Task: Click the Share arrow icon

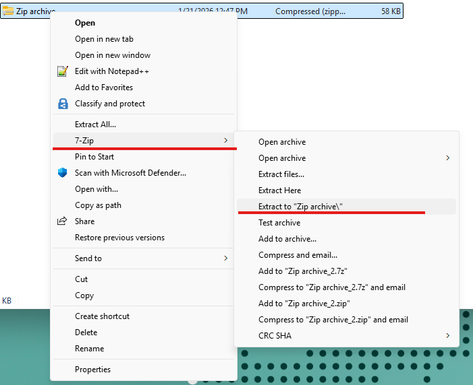Action: pyautogui.click(x=63, y=221)
